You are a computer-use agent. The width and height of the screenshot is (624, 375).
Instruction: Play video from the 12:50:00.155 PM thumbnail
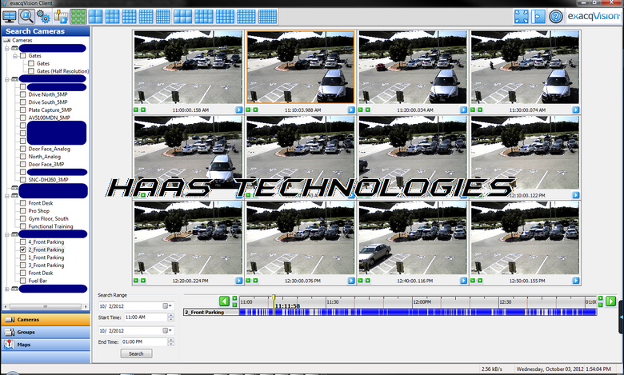tap(576, 281)
